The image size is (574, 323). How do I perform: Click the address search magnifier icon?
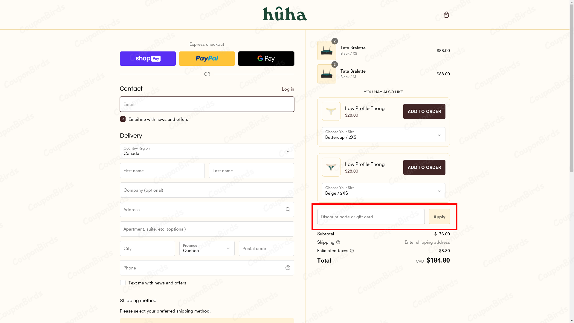click(288, 210)
